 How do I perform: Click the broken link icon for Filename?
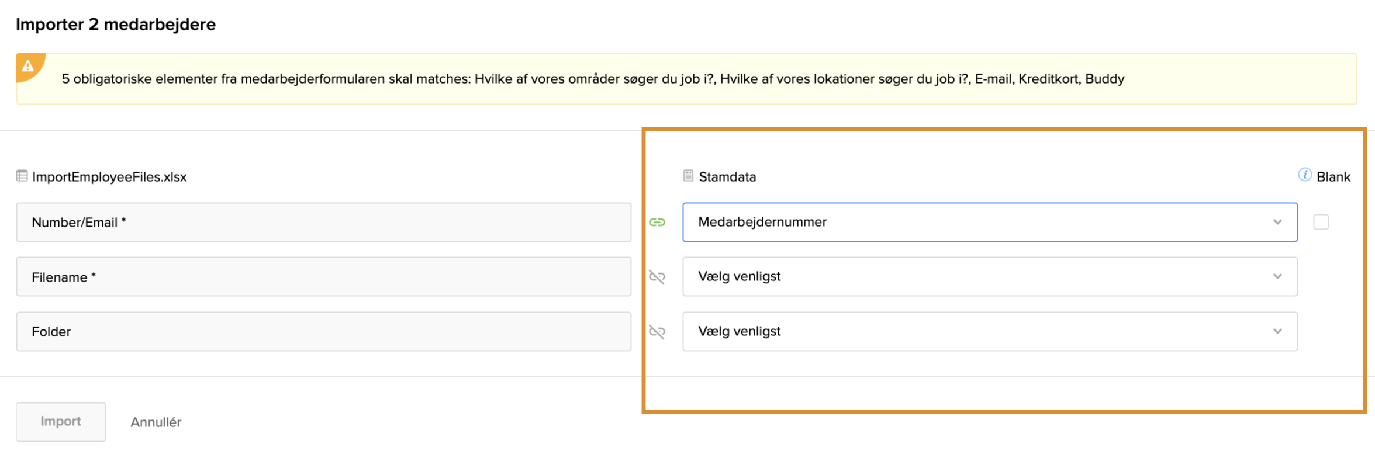[x=657, y=277]
